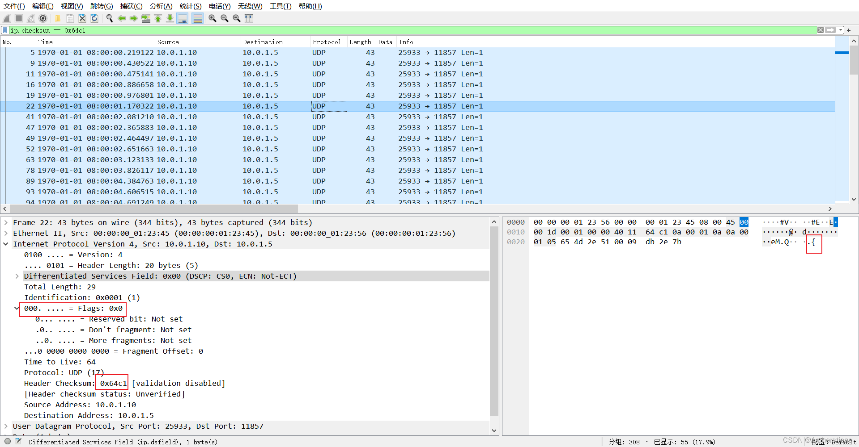The height and width of the screenshot is (447, 859).
Task: Click the stop capture square icon
Action: [x=19, y=18]
